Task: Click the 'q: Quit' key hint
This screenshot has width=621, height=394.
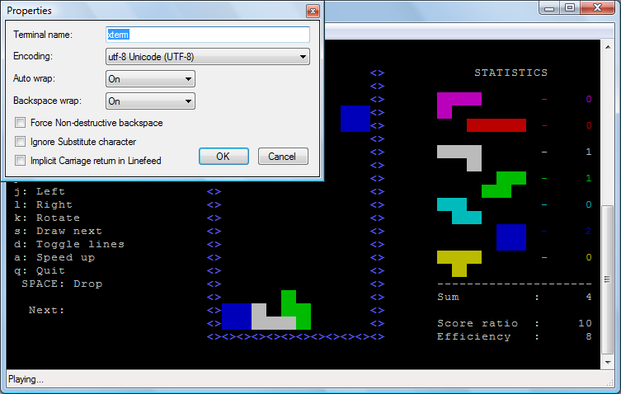Action: pos(40,270)
